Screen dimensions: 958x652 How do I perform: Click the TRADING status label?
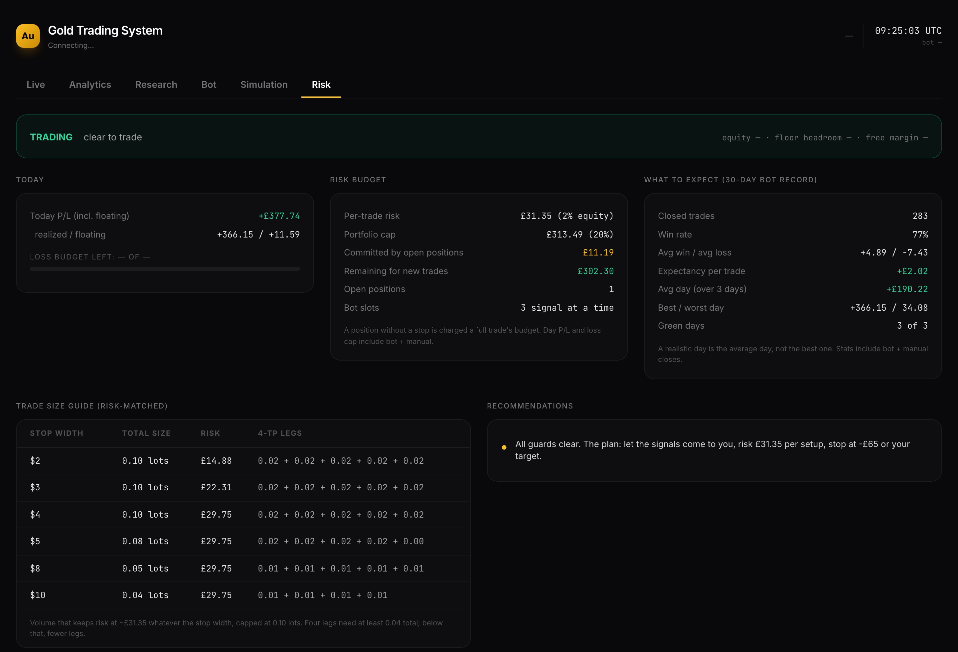[x=51, y=137]
